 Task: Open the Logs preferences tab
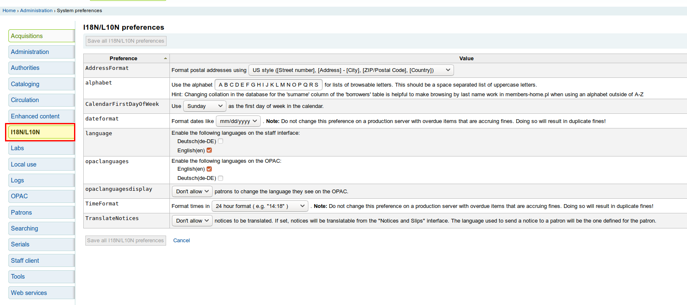41,180
